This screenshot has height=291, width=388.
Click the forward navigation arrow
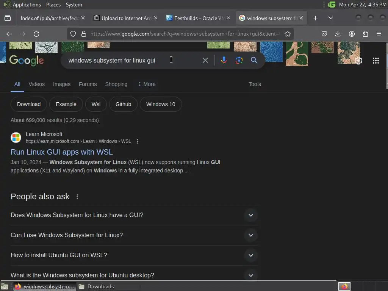point(22,34)
